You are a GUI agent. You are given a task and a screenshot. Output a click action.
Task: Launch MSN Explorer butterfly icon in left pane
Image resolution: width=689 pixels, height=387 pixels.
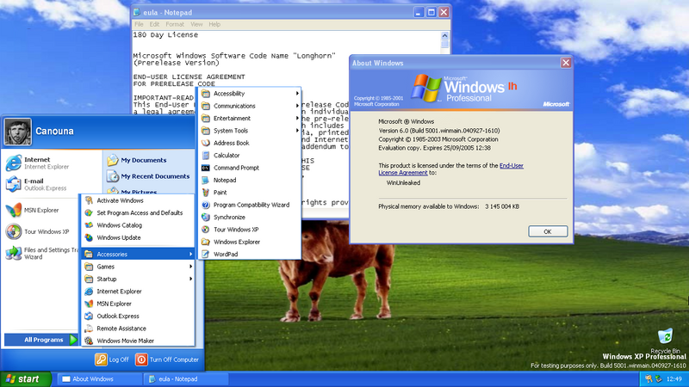click(x=13, y=210)
